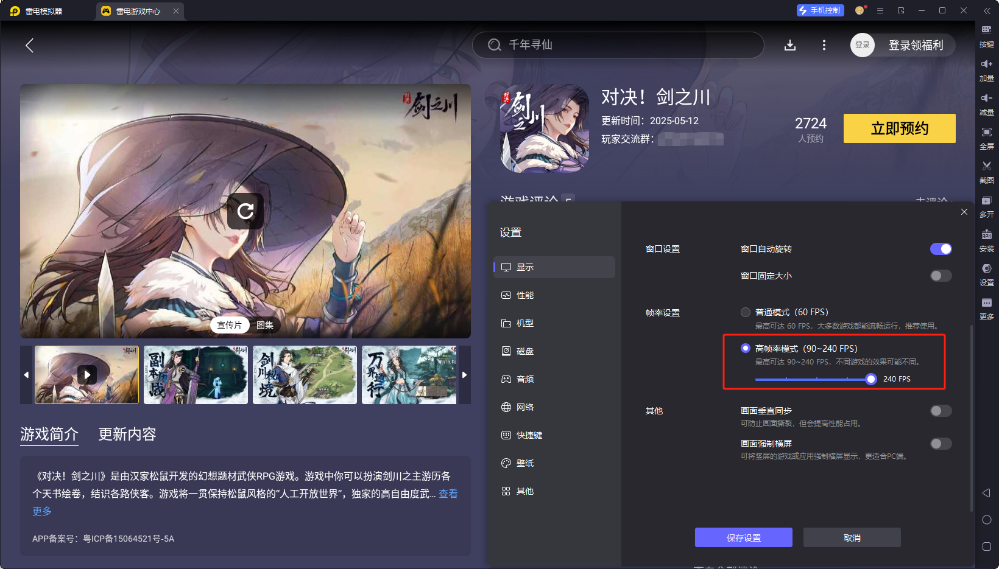Open 磁盘 settings category
This screenshot has height=569, width=999.
coord(554,351)
